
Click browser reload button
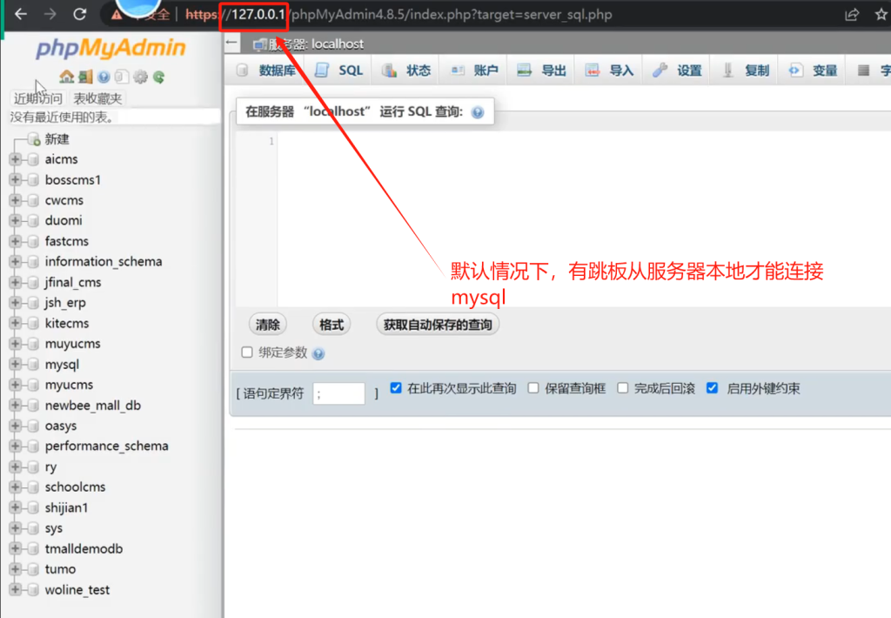pyautogui.click(x=79, y=14)
